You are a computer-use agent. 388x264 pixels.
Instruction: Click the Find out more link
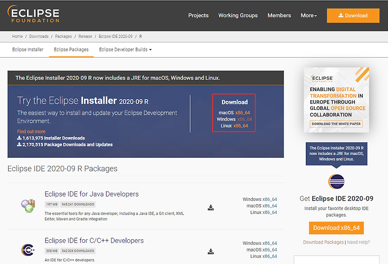point(31,131)
